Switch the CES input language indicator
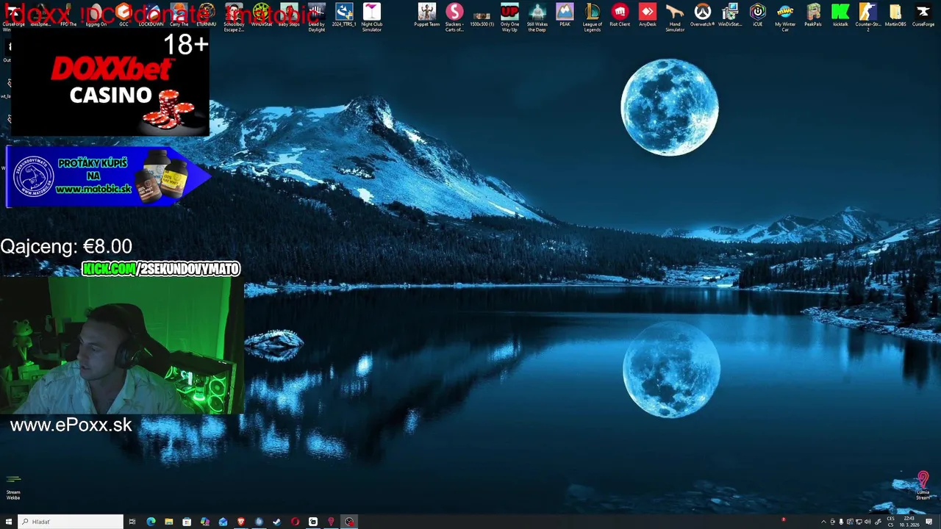 click(x=890, y=522)
